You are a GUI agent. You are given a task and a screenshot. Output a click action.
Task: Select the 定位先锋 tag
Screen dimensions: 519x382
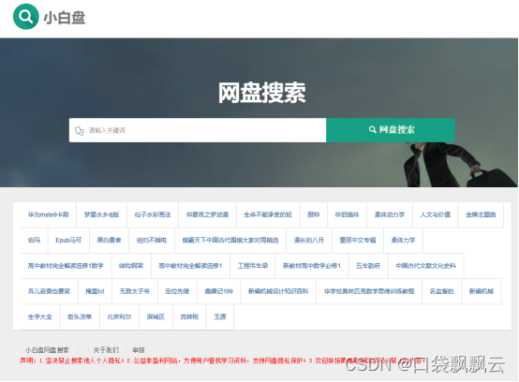point(177,291)
